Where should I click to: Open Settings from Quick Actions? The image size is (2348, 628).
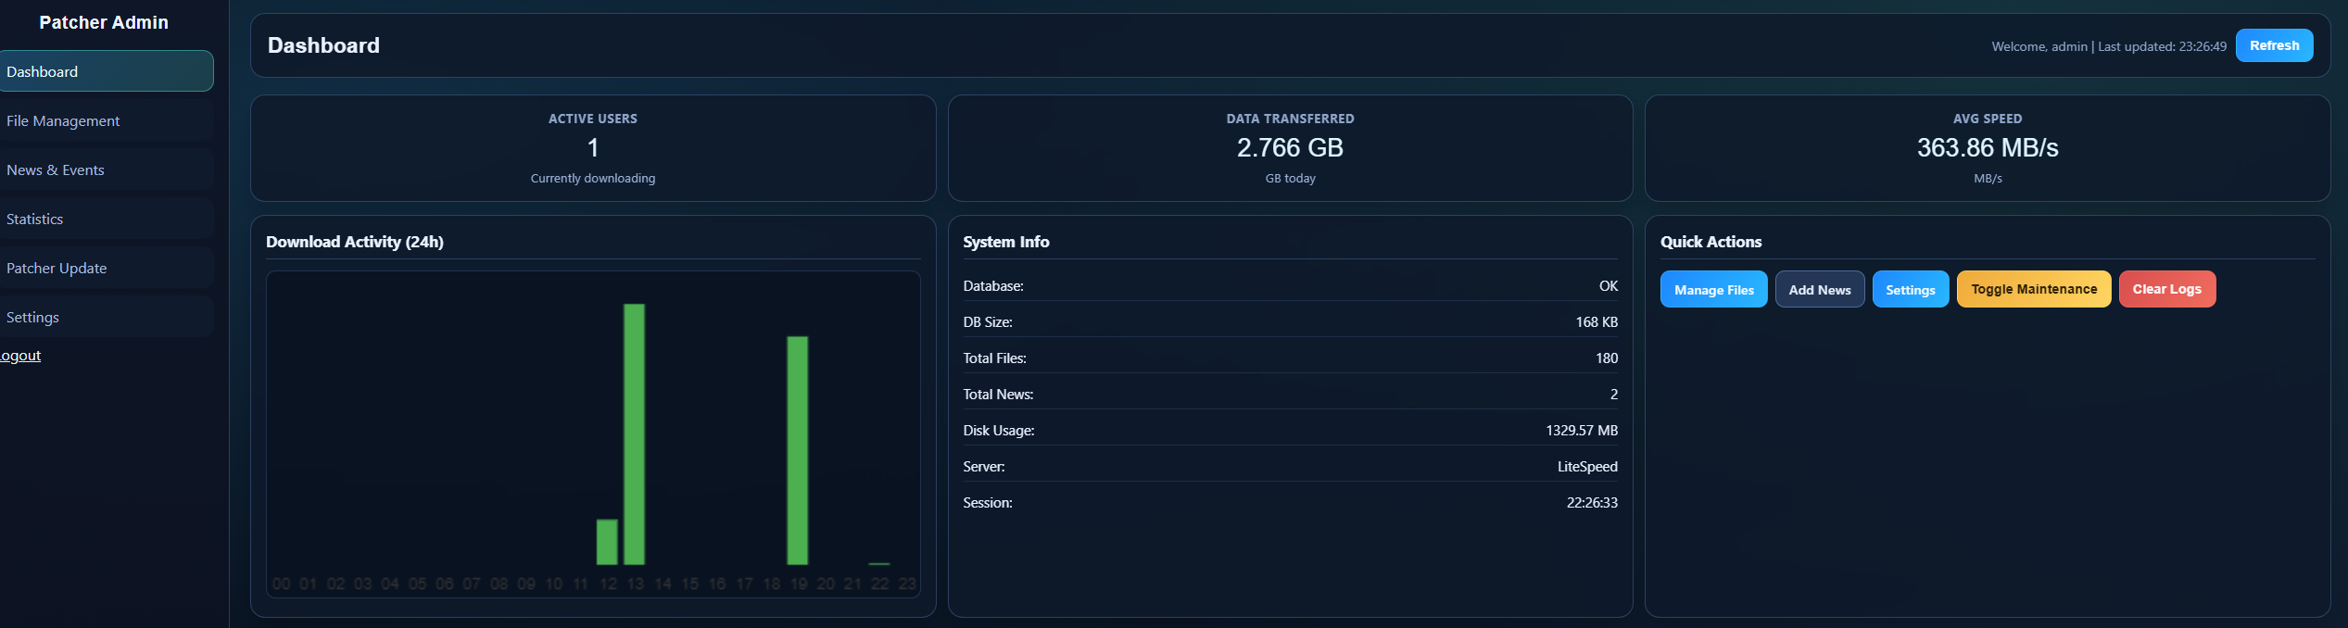(x=1911, y=289)
